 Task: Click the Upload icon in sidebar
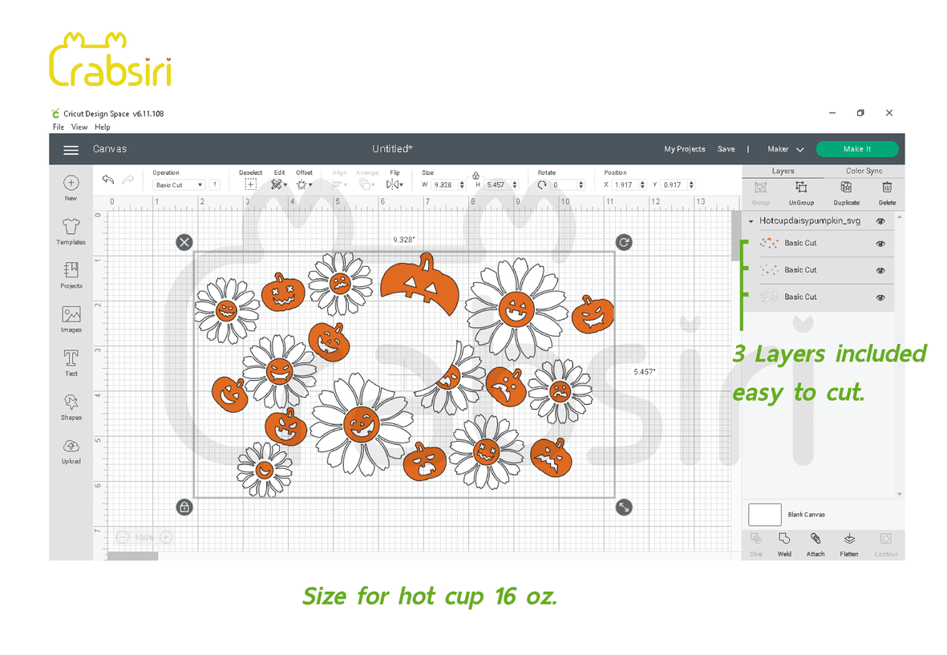[71, 447]
